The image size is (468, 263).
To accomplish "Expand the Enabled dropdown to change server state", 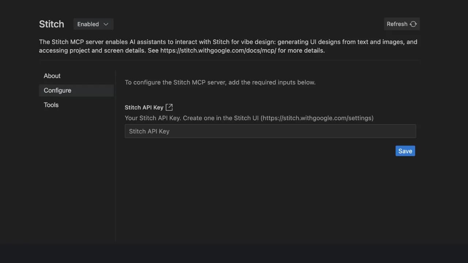I will coord(93,24).
